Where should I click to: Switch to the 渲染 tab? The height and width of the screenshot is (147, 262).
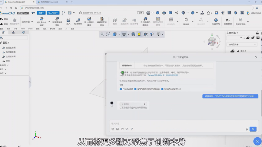(x=60, y=29)
